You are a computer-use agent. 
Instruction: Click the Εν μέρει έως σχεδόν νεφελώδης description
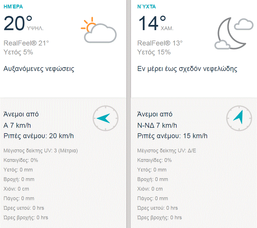(x=188, y=69)
